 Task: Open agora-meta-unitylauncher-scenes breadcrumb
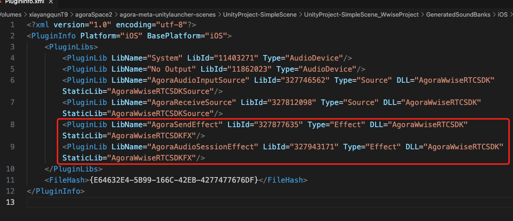point(167,14)
